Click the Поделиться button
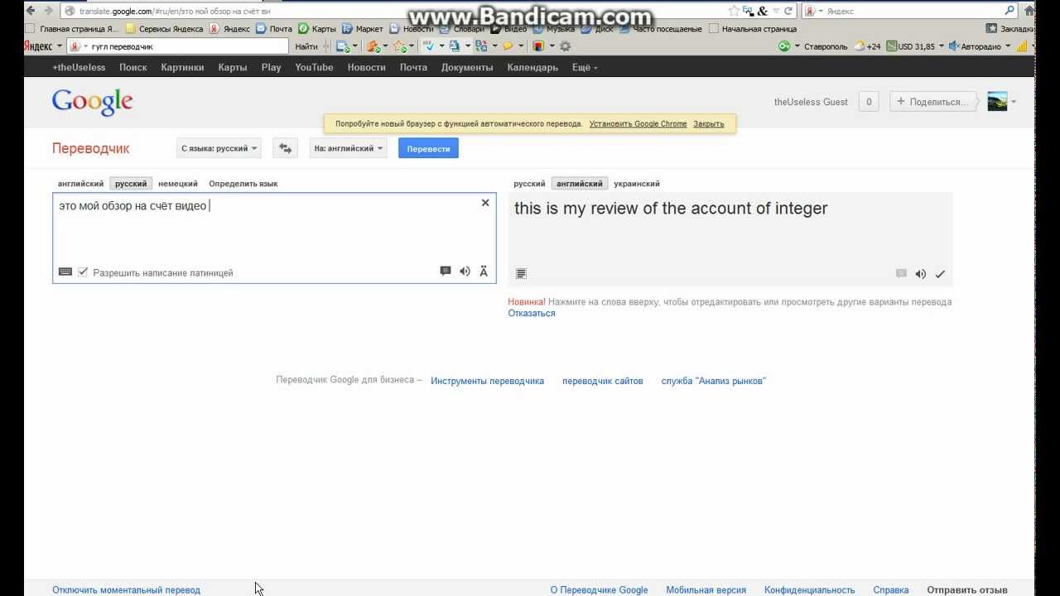 pyautogui.click(x=932, y=102)
